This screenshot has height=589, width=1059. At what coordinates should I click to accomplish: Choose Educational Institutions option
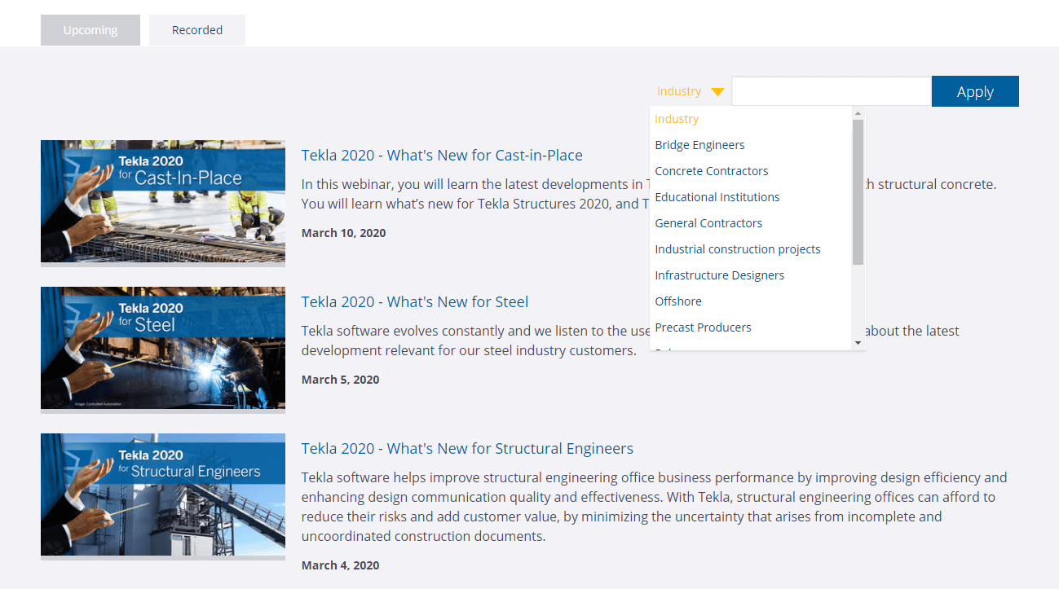click(751, 197)
